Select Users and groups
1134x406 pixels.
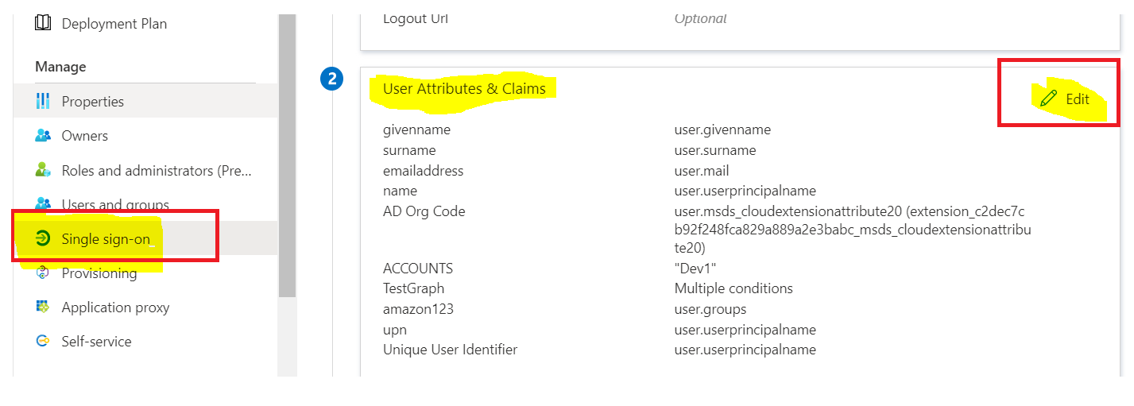146,204
